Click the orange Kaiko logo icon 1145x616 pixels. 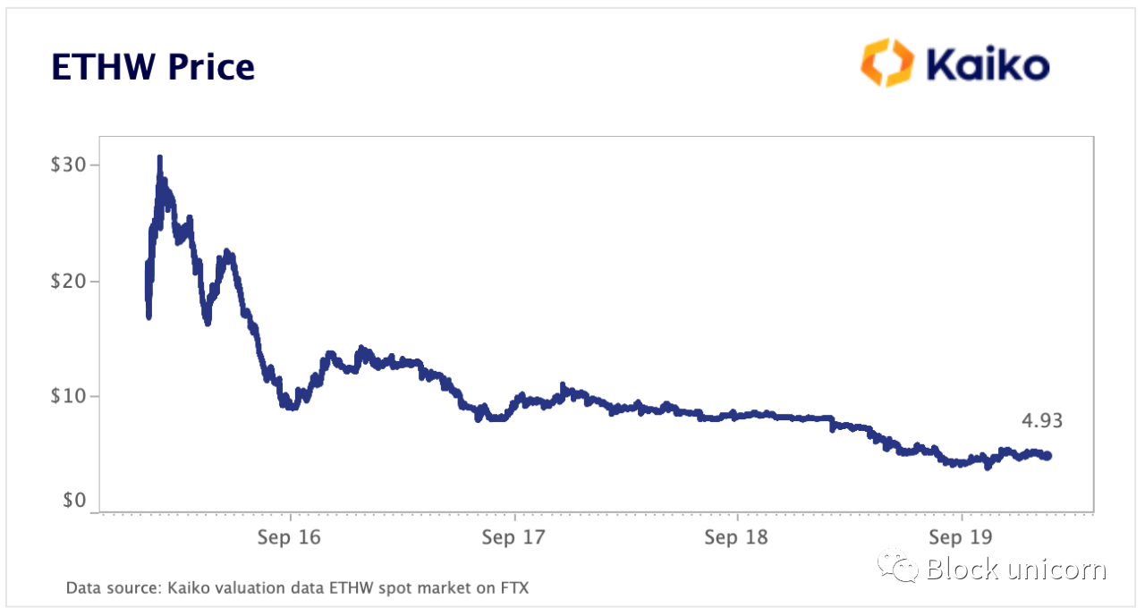[x=887, y=63]
